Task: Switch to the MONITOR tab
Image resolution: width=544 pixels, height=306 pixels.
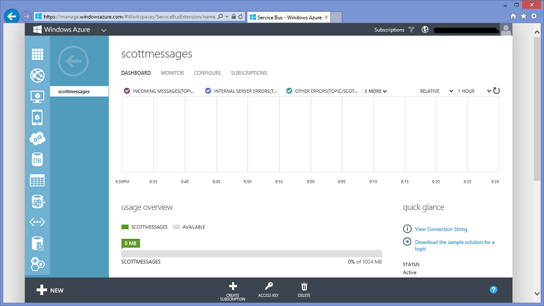Action: 173,73
